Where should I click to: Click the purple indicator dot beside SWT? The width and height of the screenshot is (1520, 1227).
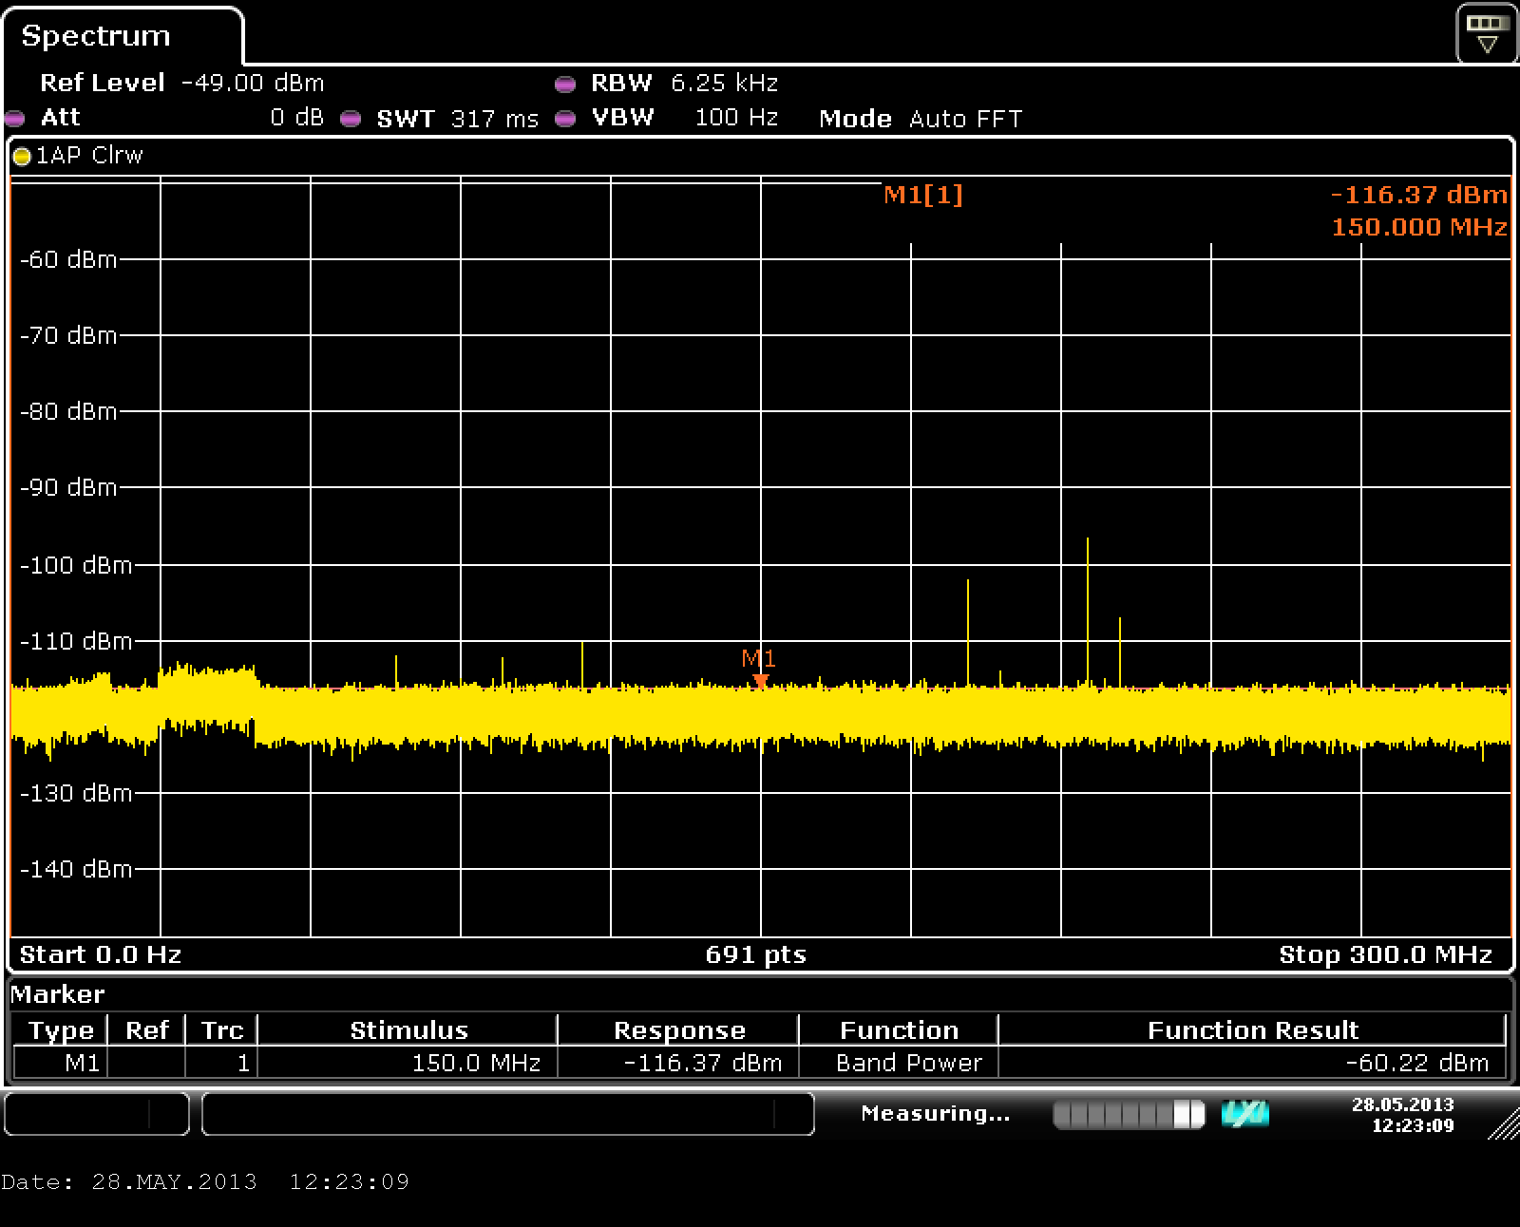coord(351,119)
